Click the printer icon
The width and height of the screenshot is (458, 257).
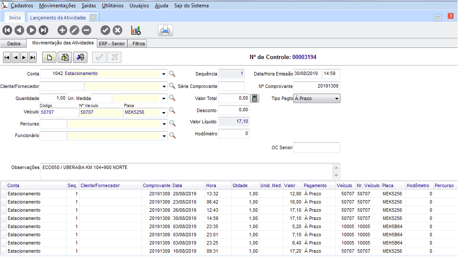(166, 31)
